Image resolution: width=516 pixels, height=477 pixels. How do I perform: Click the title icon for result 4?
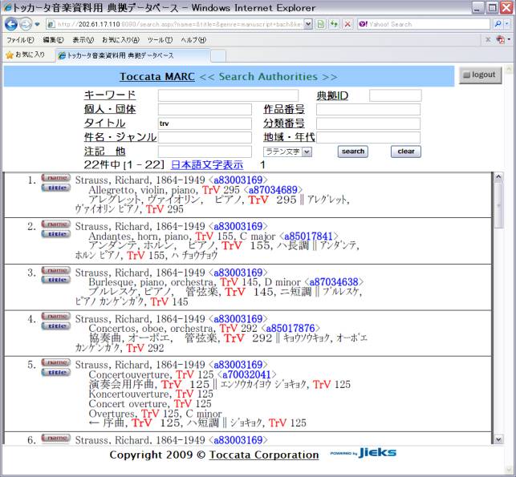click(x=55, y=326)
